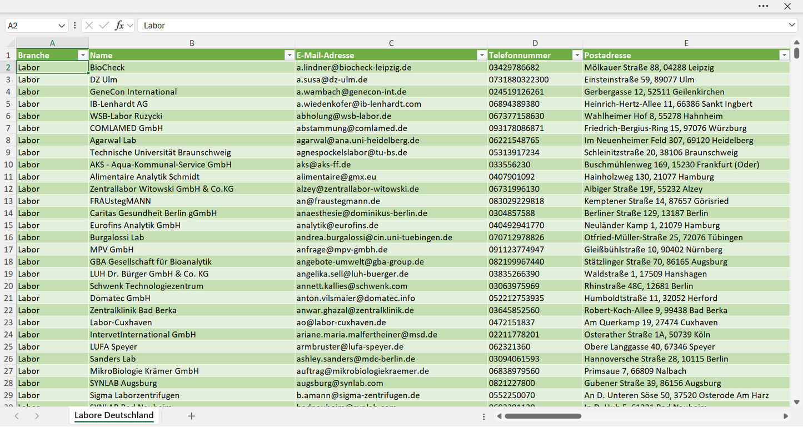803x427 pixels.
Task: Open the Name column filter dropdown
Action: pos(289,55)
